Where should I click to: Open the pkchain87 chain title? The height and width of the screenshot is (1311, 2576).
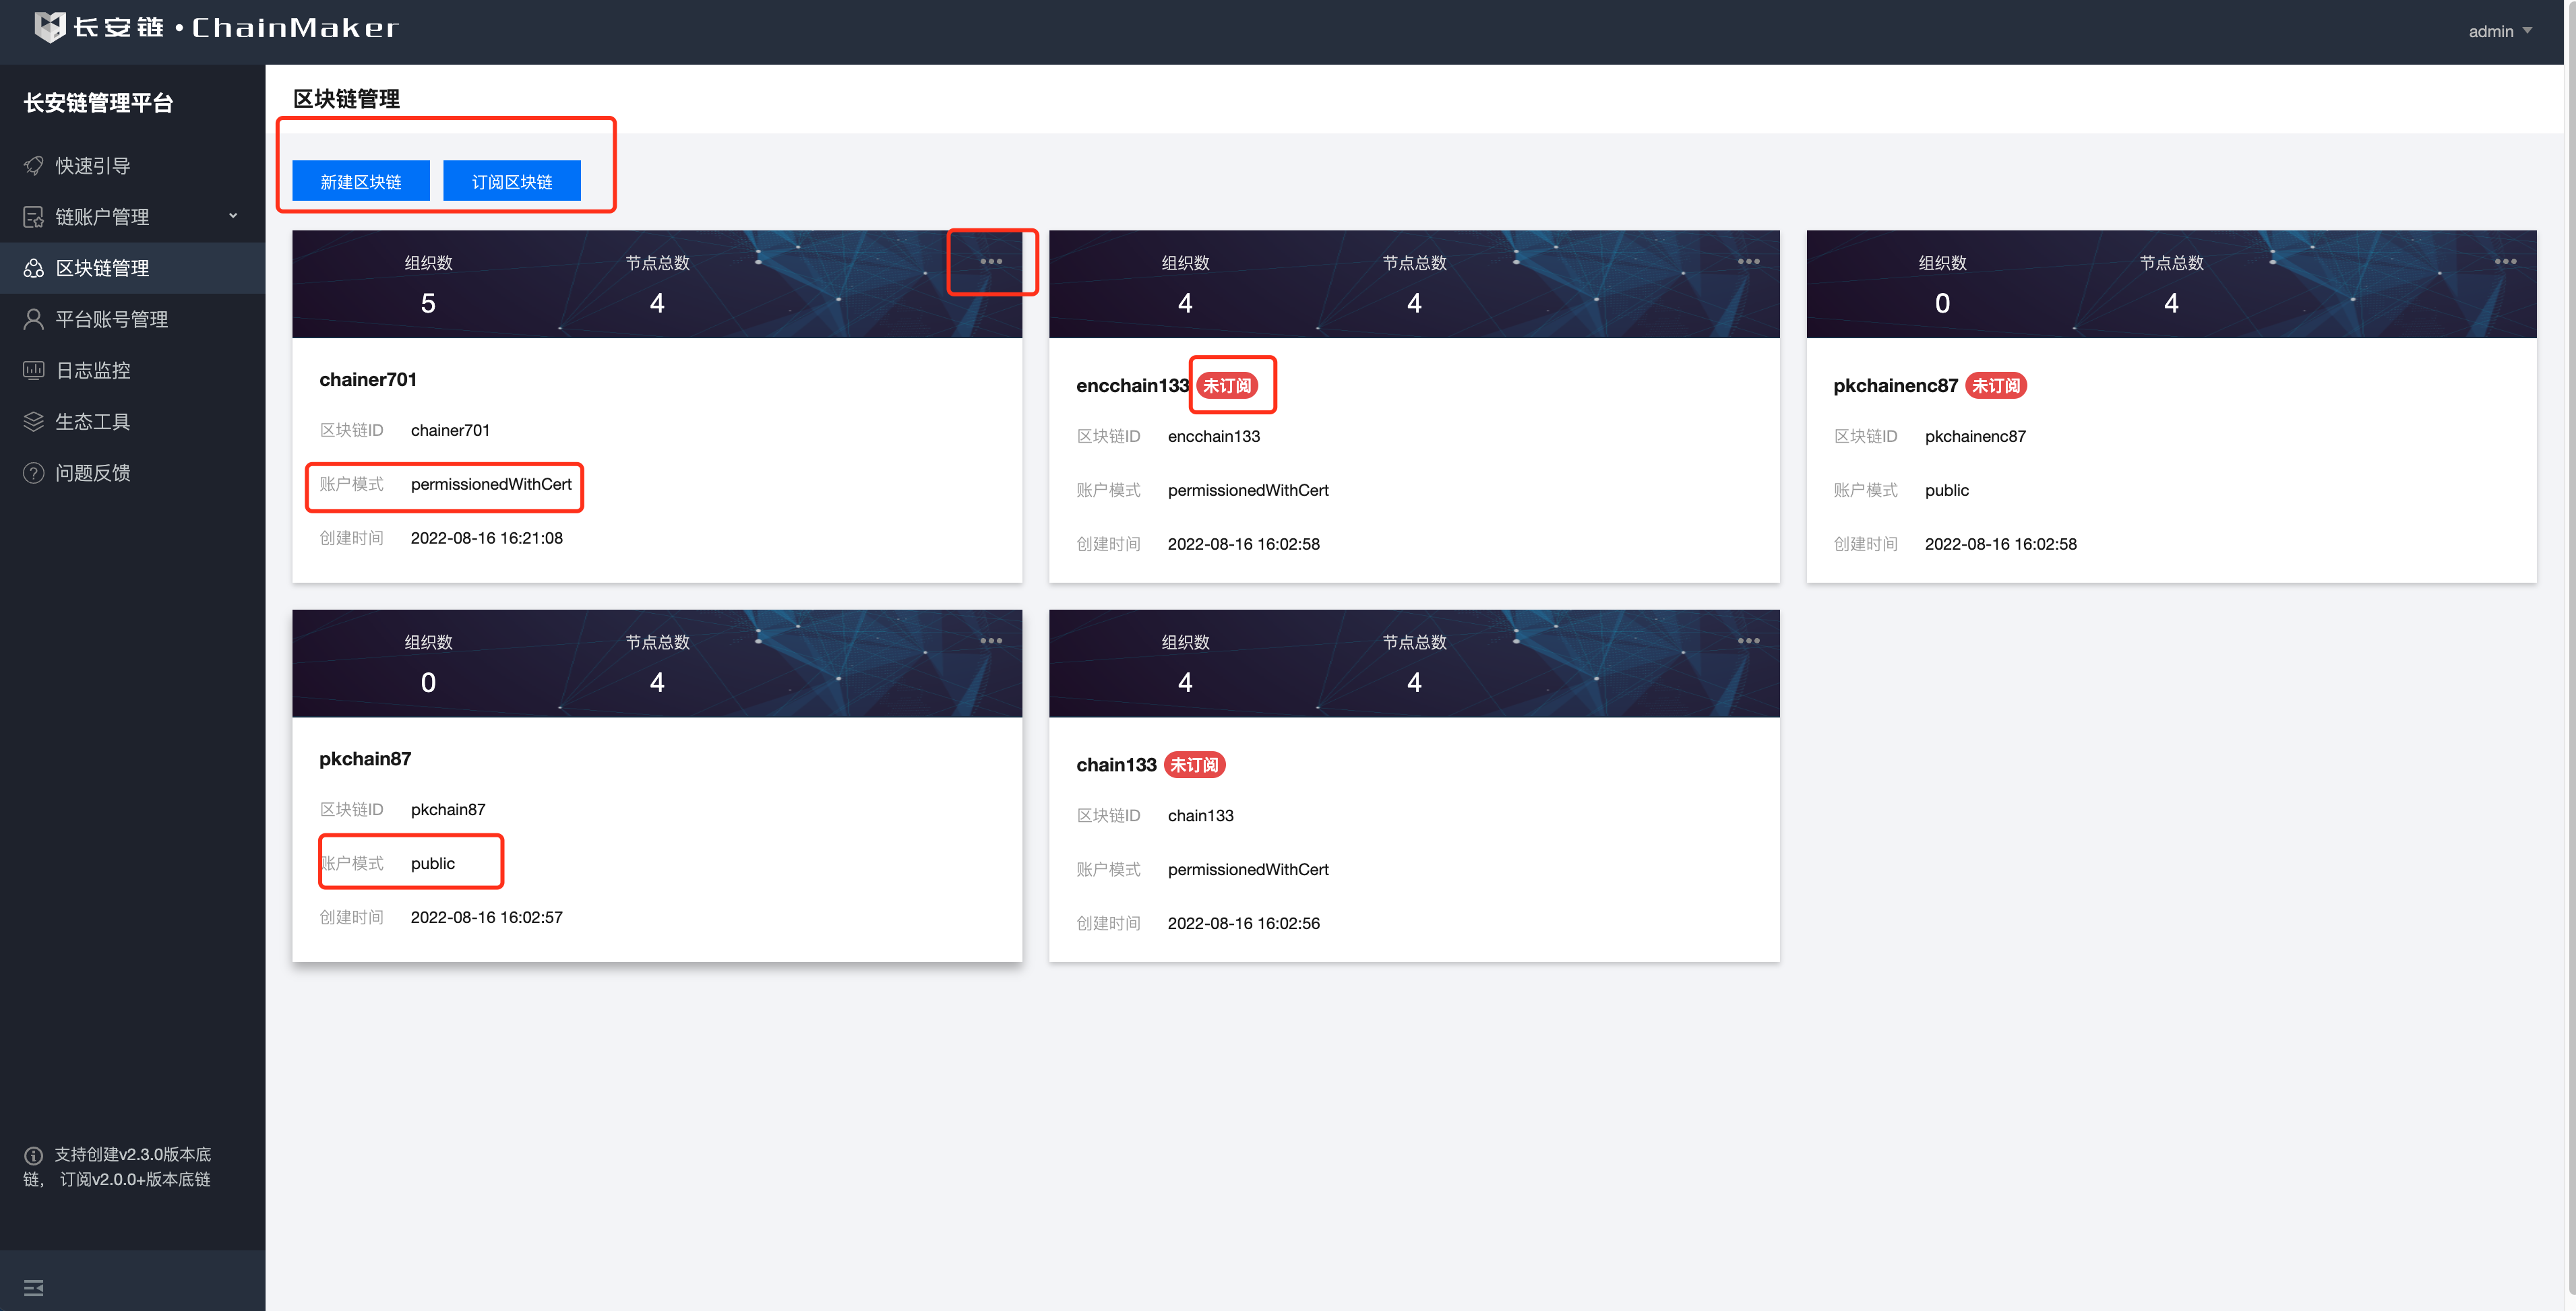click(365, 759)
